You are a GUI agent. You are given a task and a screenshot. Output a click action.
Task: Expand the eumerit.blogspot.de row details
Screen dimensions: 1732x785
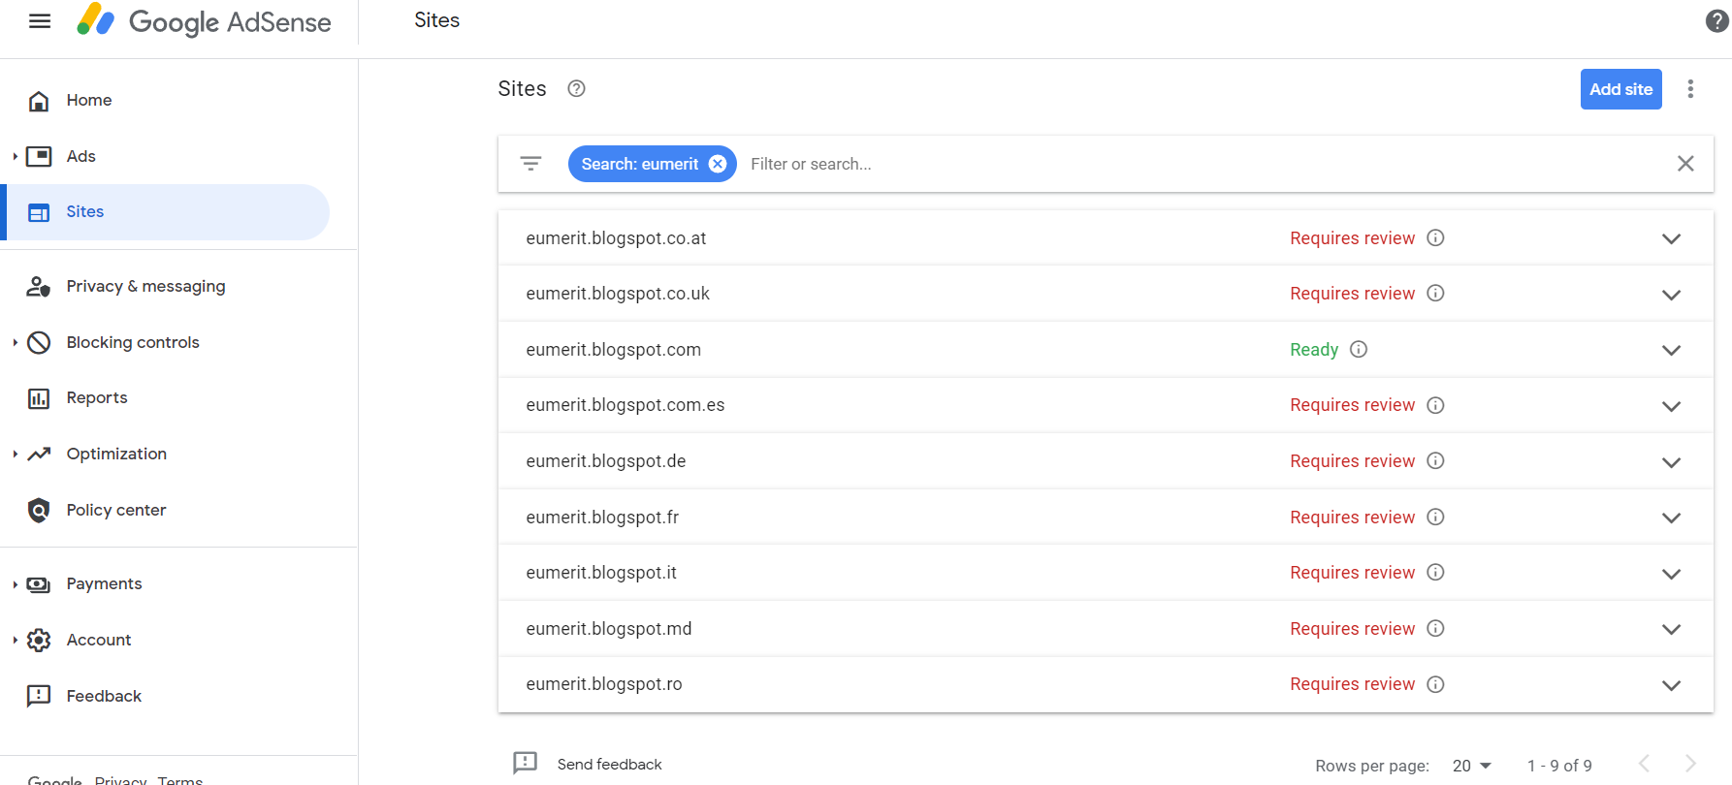point(1671,462)
